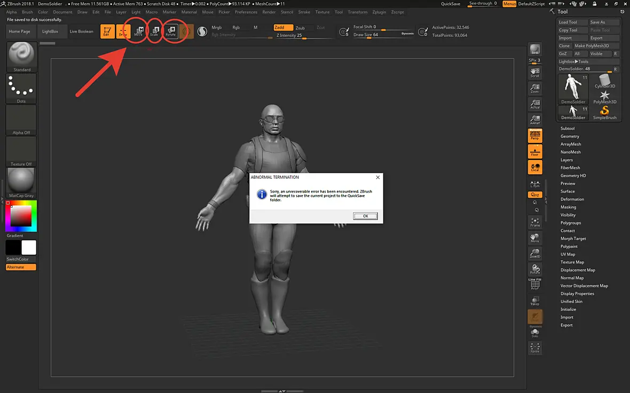
Task: Toggle the Floor grid button
Action: (535, 151)
